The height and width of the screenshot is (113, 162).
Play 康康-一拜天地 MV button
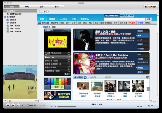(x=69, y=67)
